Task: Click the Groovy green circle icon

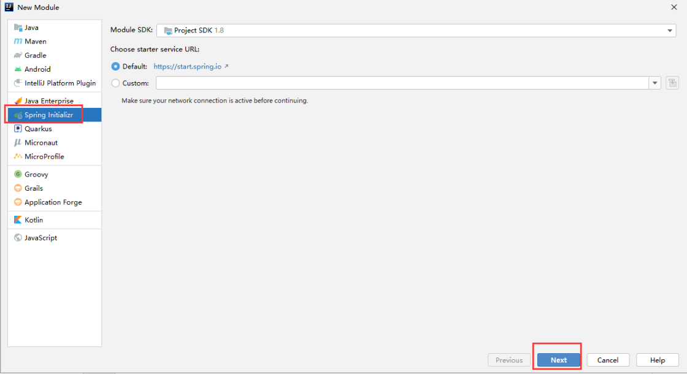Action: tap(18, 174)
